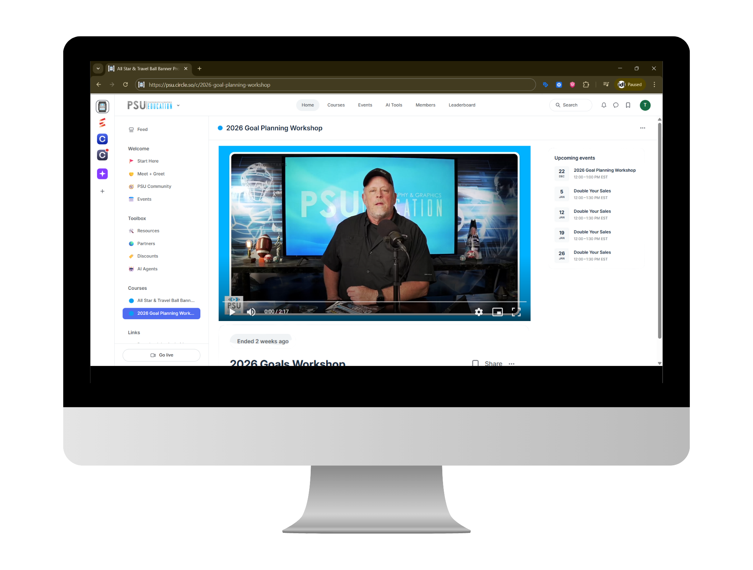Toggle picture-in-picture mode on the video
This screenshot has height=570, width=753.
[x=497, y=312]
